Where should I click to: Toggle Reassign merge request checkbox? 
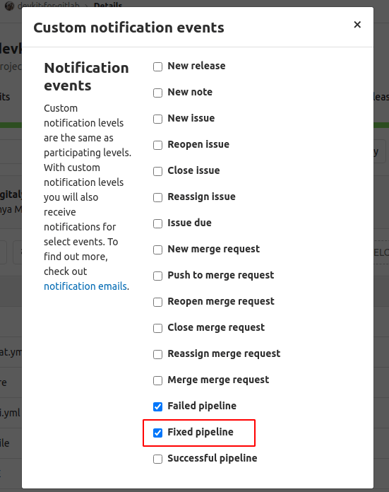coord(157,354)
